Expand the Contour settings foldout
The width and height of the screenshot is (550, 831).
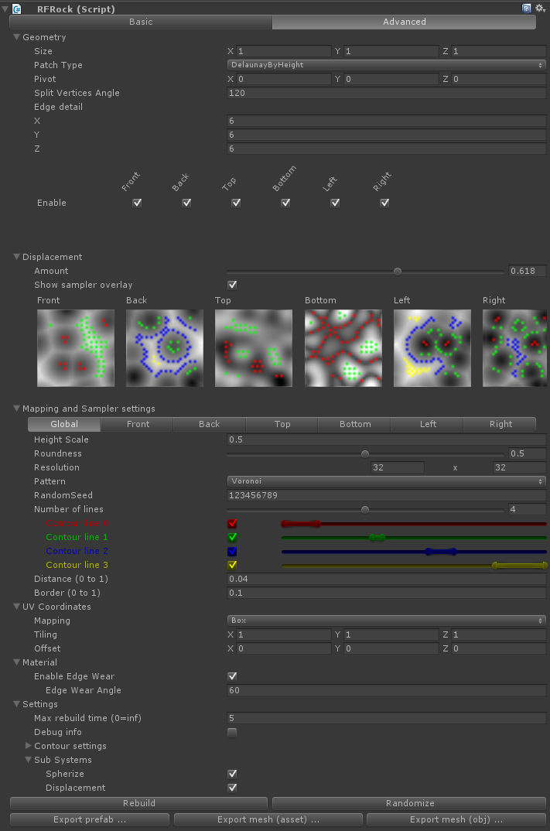coord(29,746)
